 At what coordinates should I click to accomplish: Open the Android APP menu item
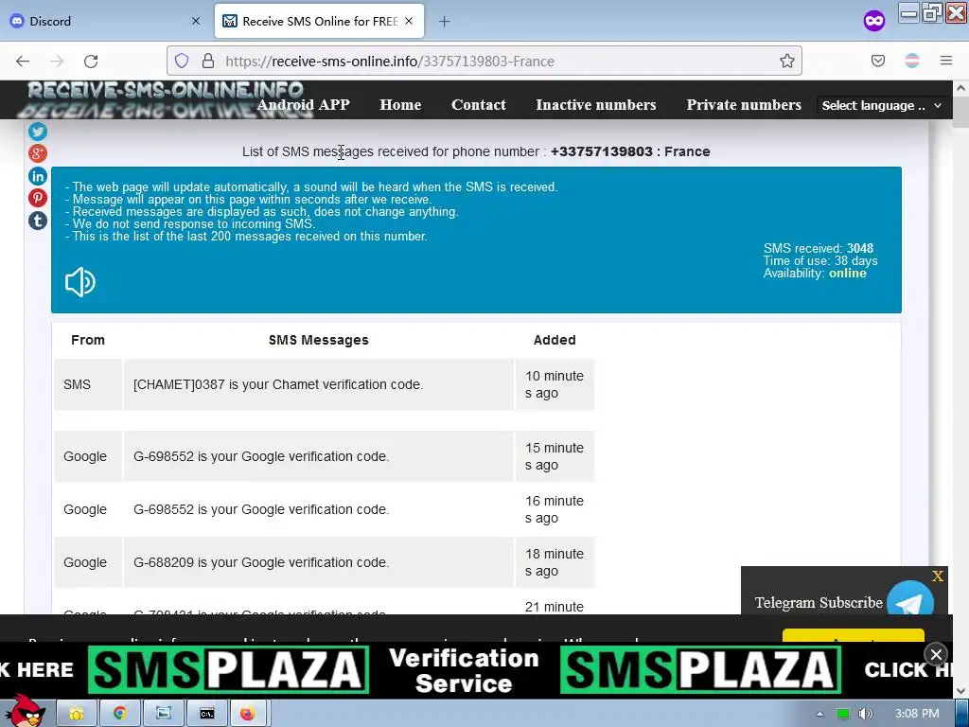pos(303,104)
